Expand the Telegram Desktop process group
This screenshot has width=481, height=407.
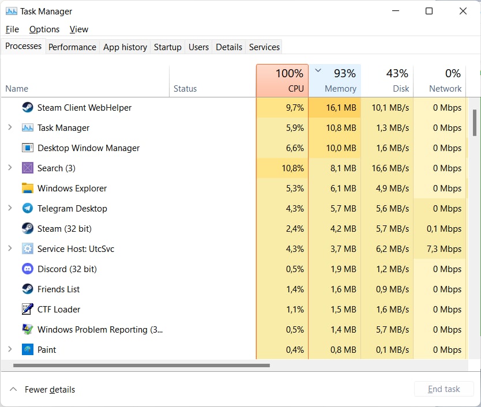(10, 208)
